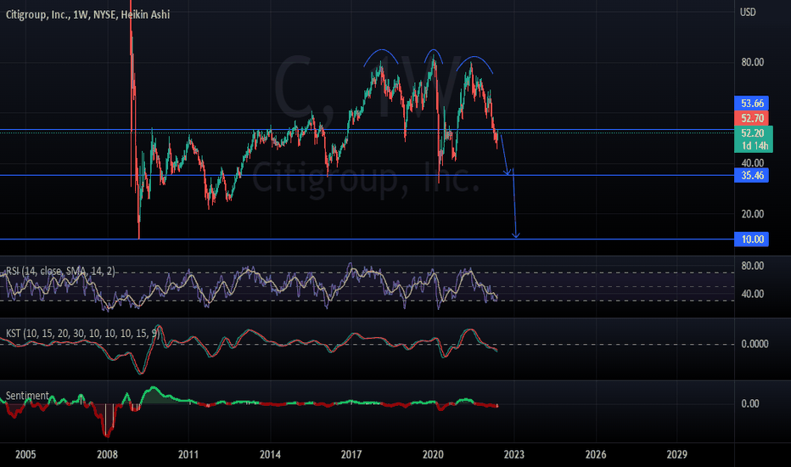
Task: Click the 2011 year on the time axis
Action: pyautogui.click(x=188, y=454)
